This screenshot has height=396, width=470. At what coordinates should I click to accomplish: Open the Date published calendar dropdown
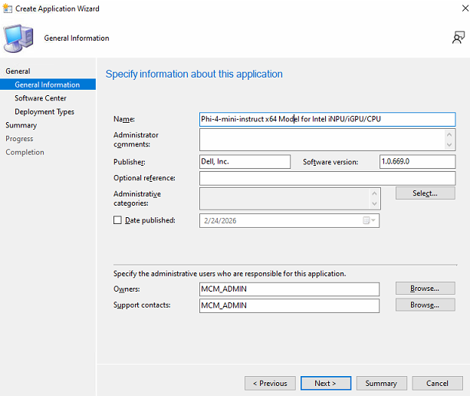tap(369, 221)
